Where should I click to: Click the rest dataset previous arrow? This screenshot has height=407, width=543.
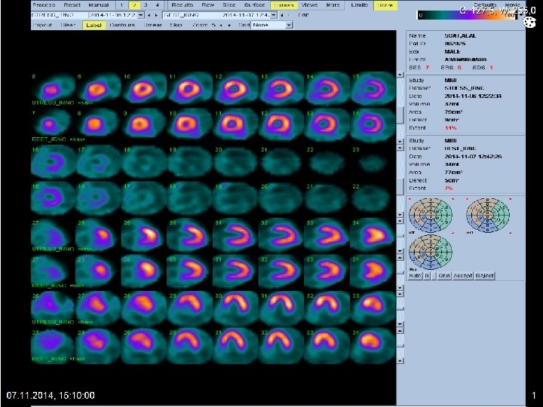tap(282, 15)
